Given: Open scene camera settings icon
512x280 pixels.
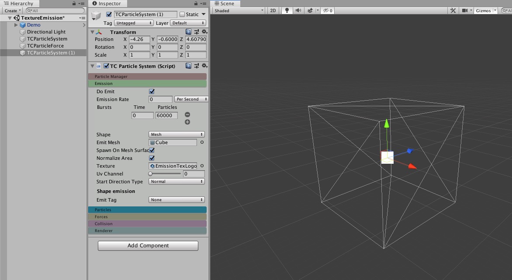Looking at the screenshot, I should click(x=465, y=10).
